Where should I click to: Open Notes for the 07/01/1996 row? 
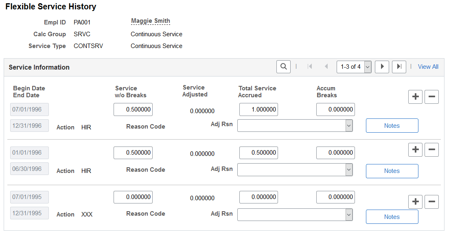(392, 126)
